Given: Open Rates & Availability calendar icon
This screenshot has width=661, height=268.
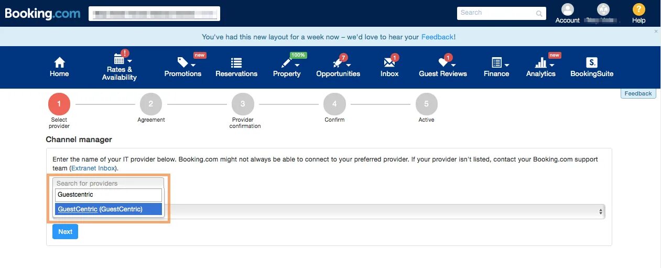Looking at the screenshot, I should click(x=119, y=59).
